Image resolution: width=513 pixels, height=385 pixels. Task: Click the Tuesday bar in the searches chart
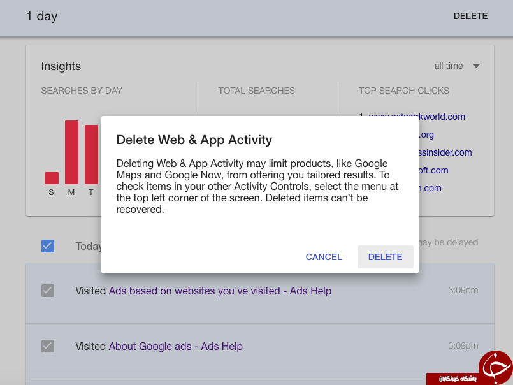(x=91, y=154)
